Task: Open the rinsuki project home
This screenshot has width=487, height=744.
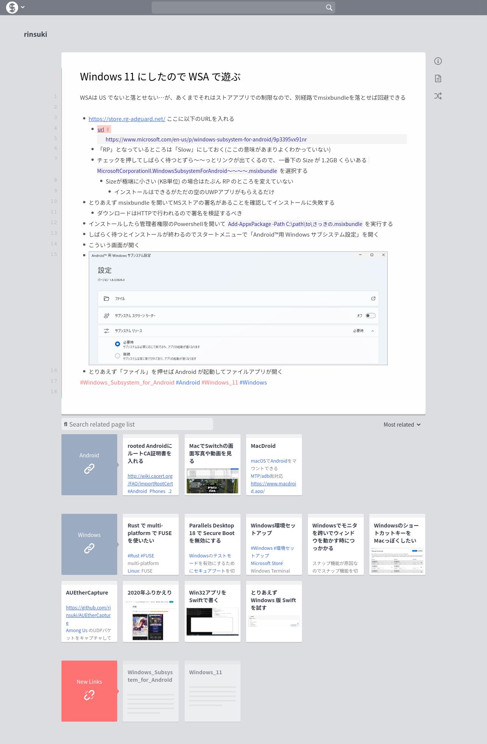Action: [x=36, y=34]
